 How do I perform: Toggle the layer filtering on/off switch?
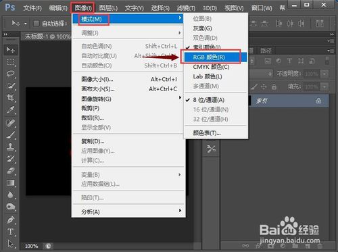327,61
